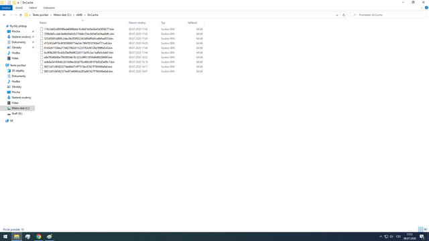Click the Properties quick access icon
This screenshot has height=241, width=429.
pyautogui.click(x=9, y=3)
